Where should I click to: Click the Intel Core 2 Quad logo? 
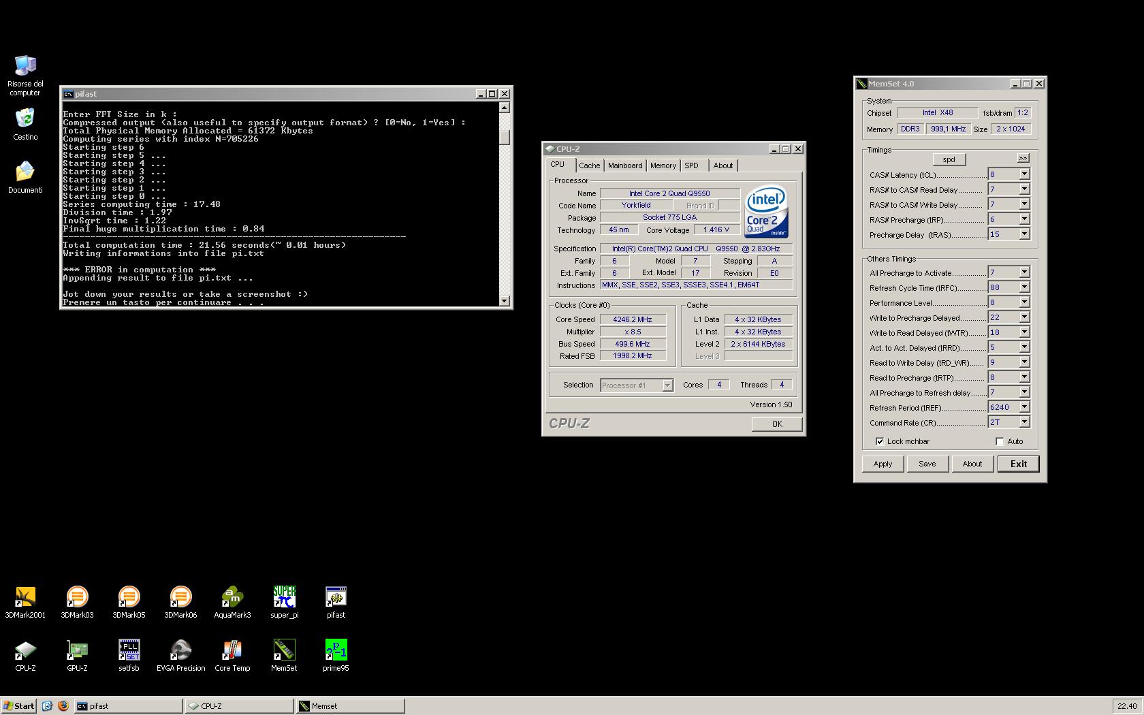[766, 211]
